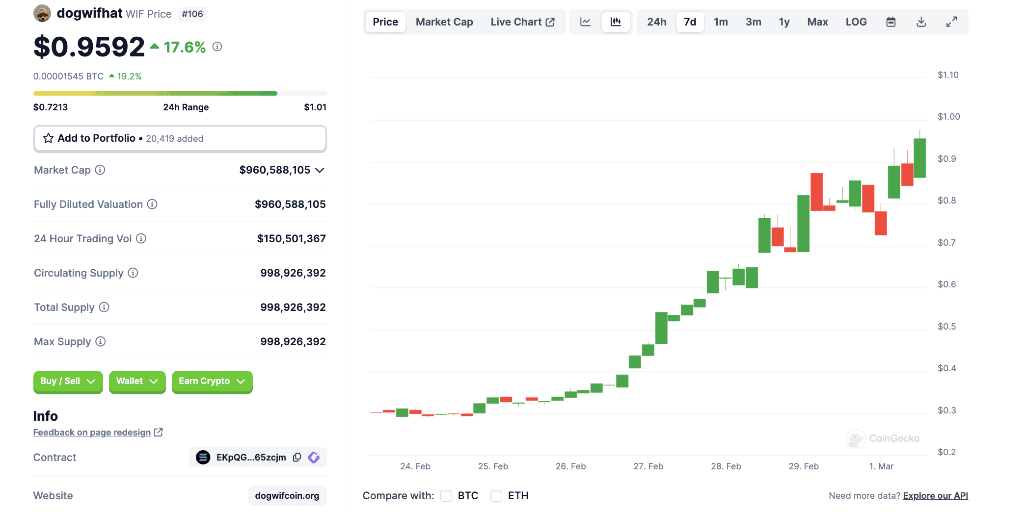Set chart range to 24h
Screen dimensions: 1026x512
[656, 22]
